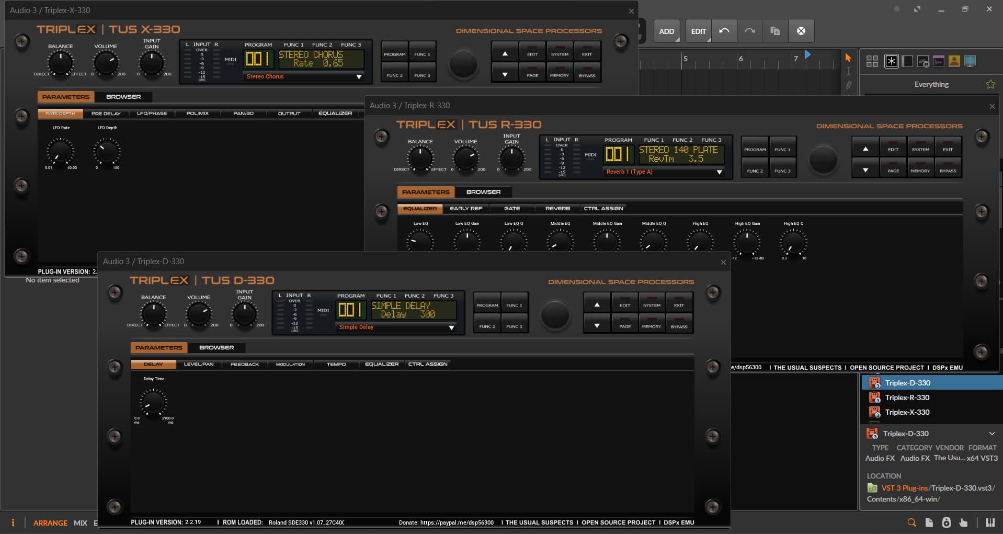
Task: Open the browser search magnifier icon
Action: click(x=911, y=522)
